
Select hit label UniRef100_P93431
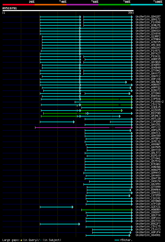(148, 56)
